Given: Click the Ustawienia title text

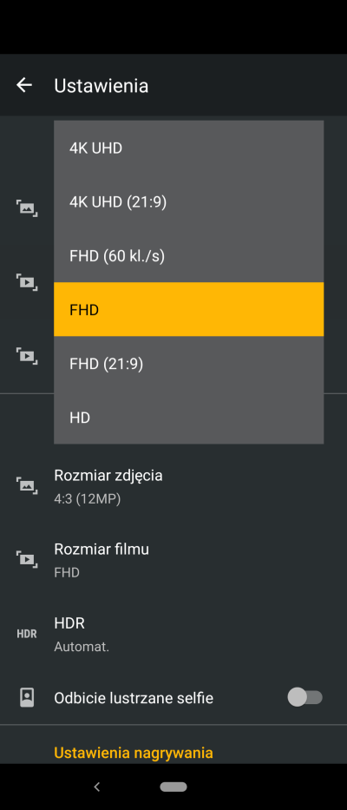Looking at the screenshot, I should click(x=101, y=85).
